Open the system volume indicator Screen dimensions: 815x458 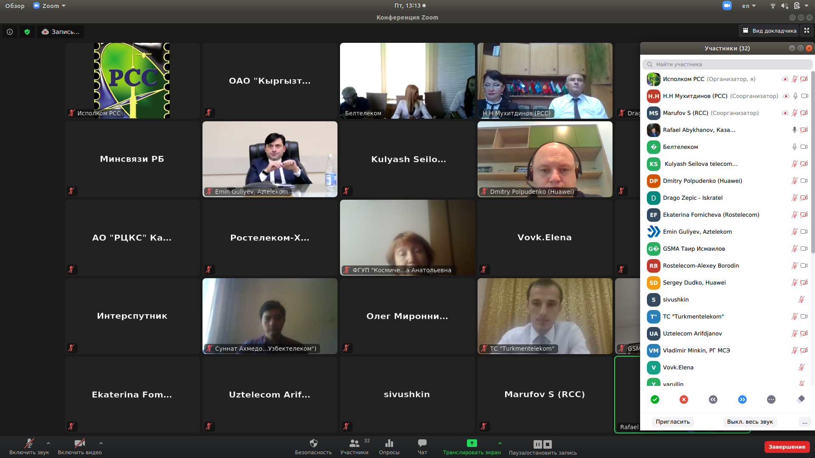coord(784,6)
